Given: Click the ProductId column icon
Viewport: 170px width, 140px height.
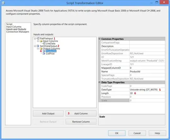Looking at the screenshot, I should tap(44, 51).
